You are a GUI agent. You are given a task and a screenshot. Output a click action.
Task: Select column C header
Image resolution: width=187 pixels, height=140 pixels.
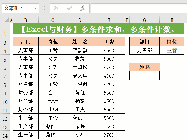(53, 20)
